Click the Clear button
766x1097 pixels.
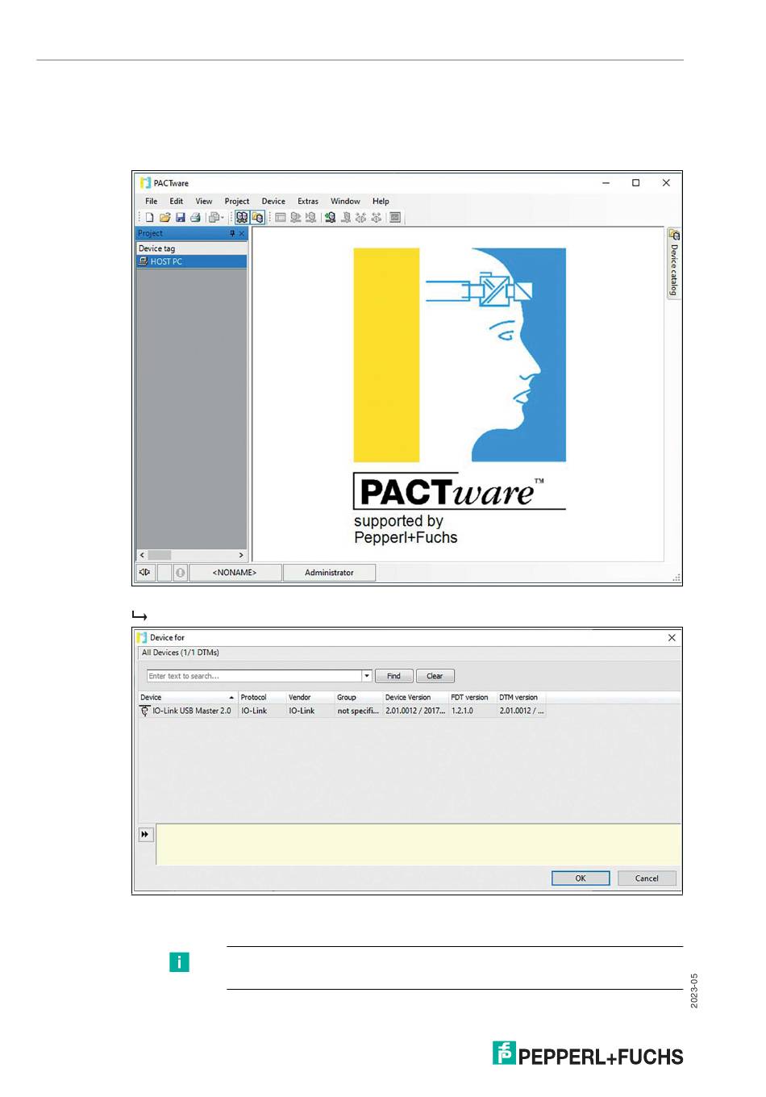point(435,676)
